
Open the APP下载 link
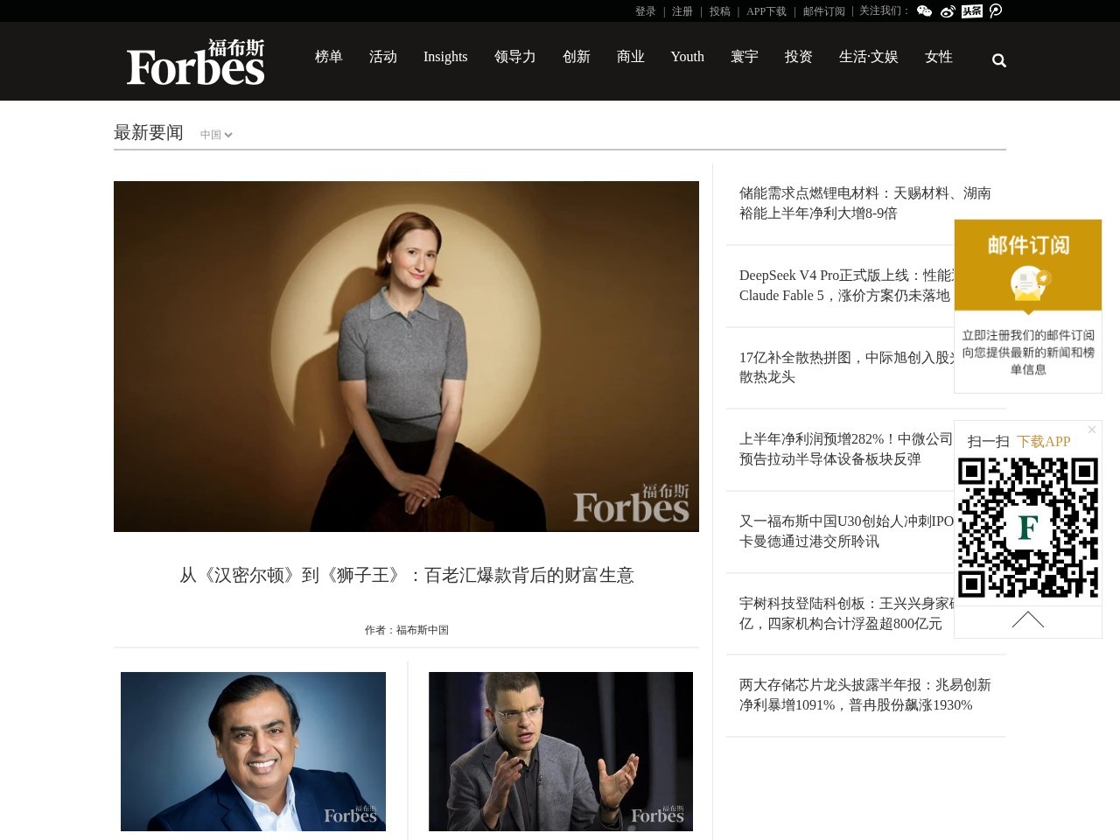tap(766, 11)
